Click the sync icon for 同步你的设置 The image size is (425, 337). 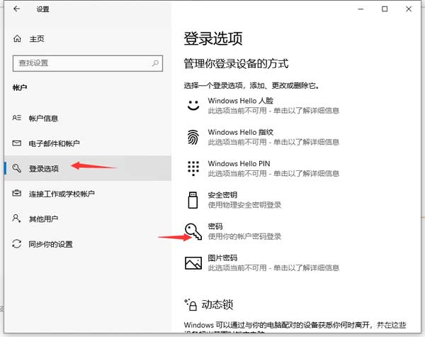coord(16,243)
